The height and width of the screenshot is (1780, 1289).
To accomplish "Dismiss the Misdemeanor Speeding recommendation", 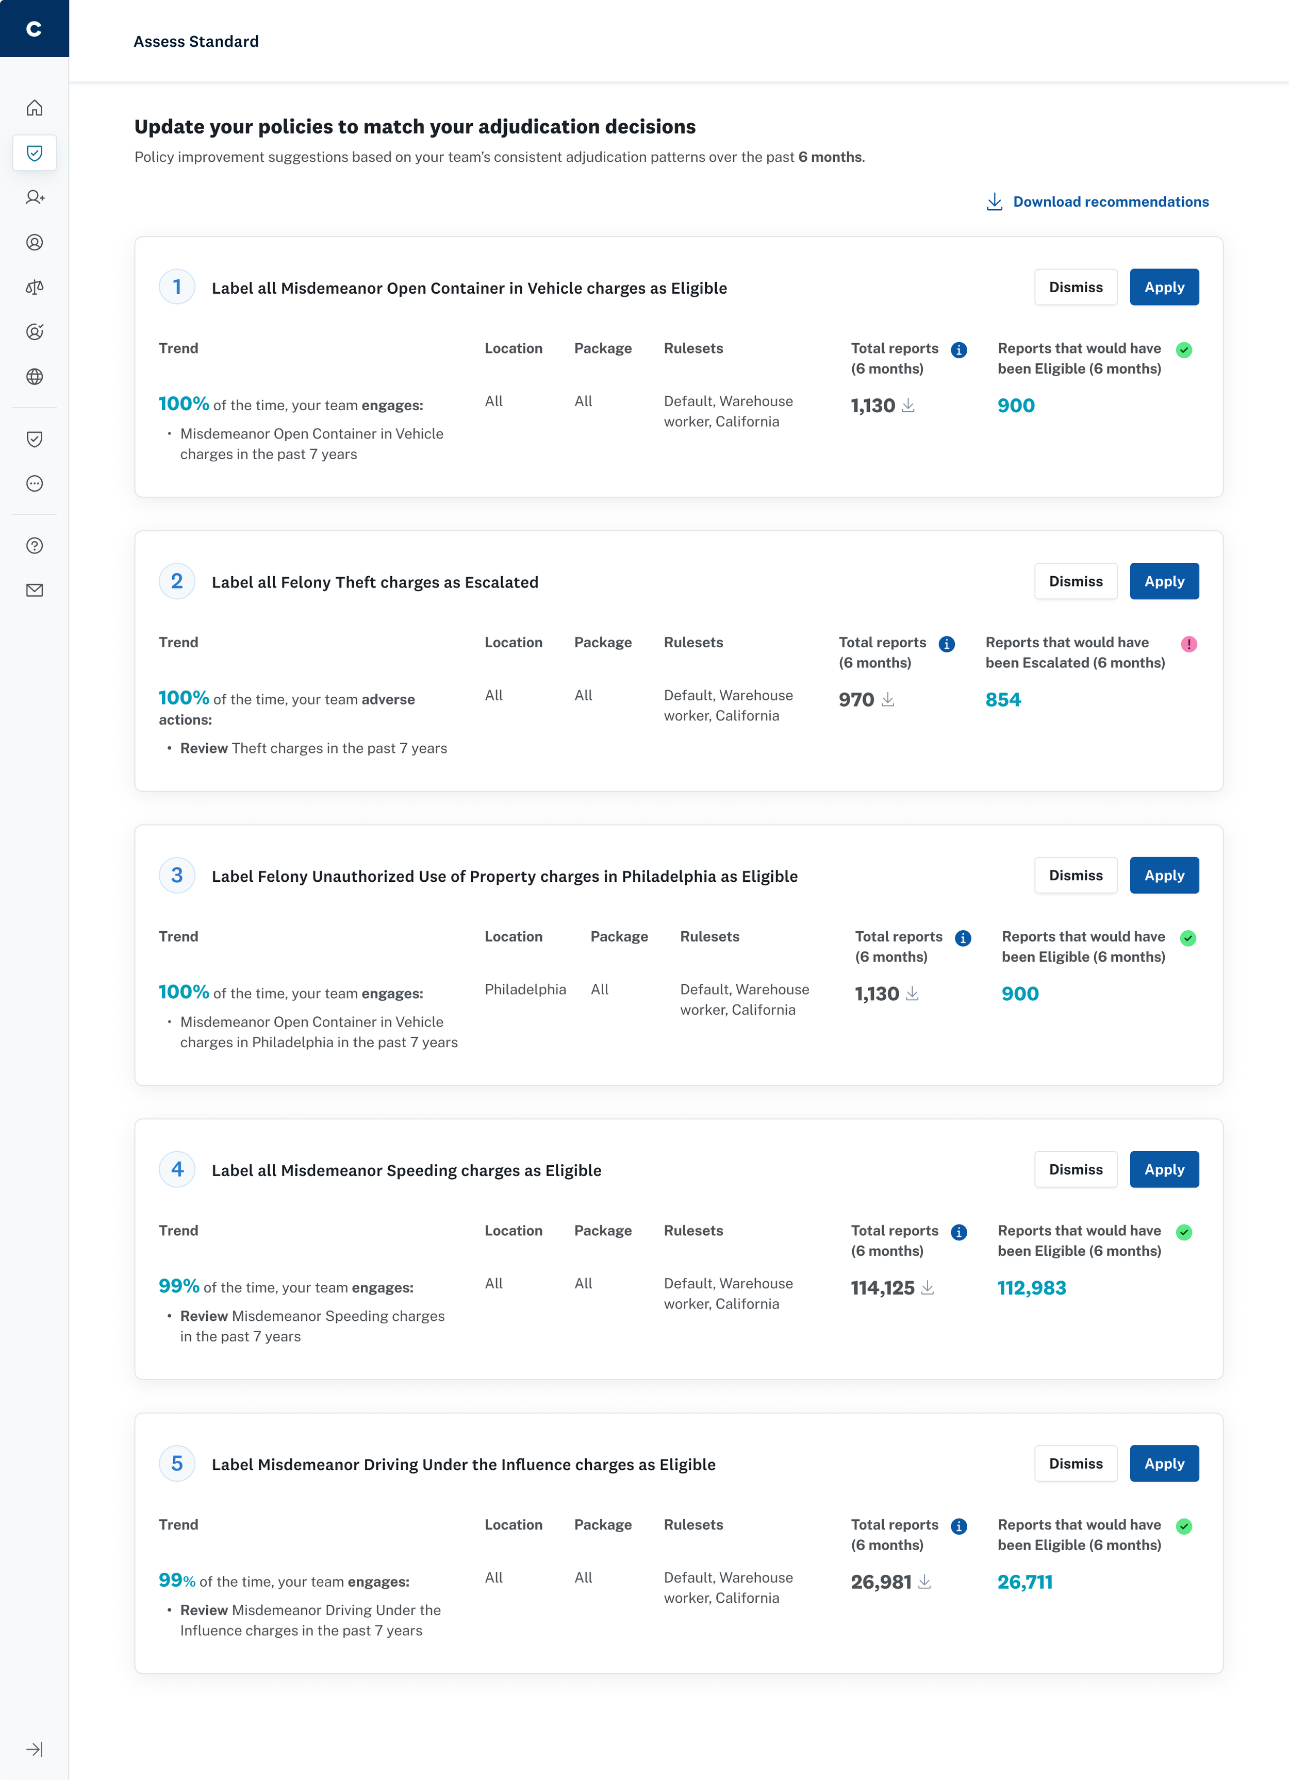I will click(x=1075, y=1169).
